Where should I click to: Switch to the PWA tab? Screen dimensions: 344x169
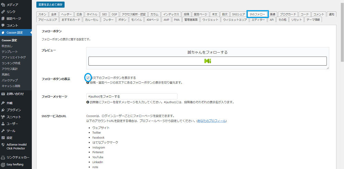click(177, 20)
